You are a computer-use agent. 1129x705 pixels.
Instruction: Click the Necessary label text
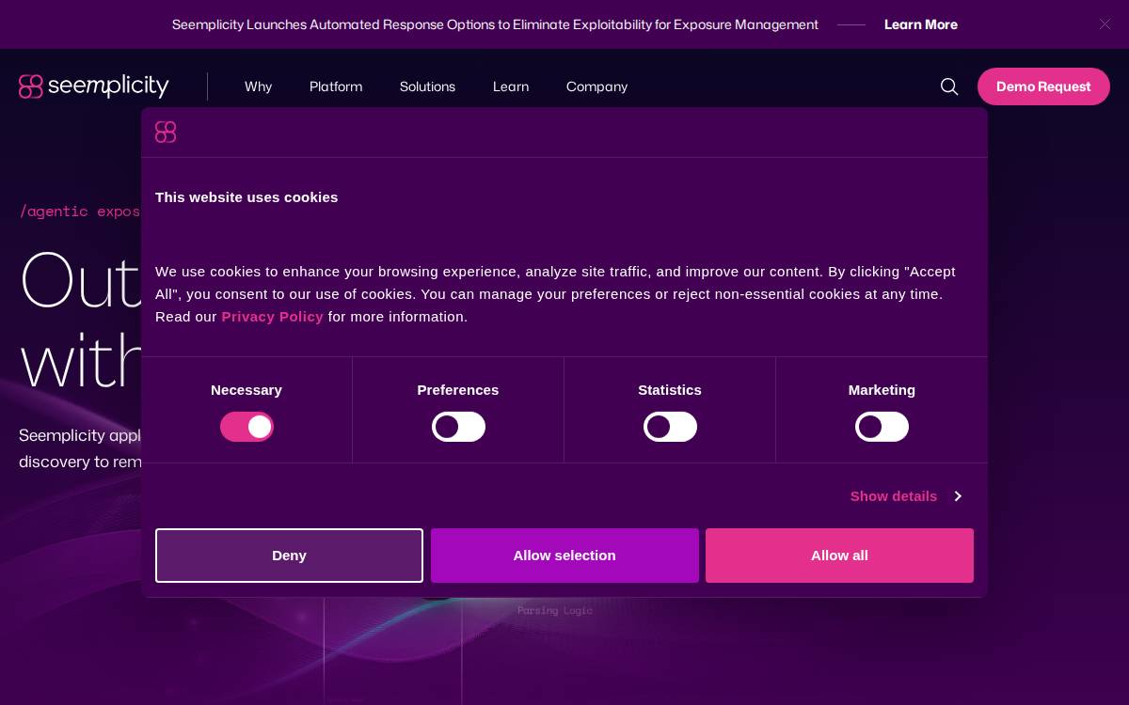(246, 390)
